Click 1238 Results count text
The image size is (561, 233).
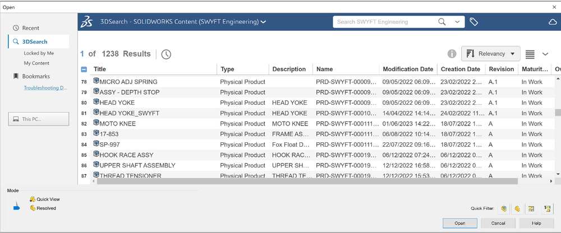[x=126, y=54]
